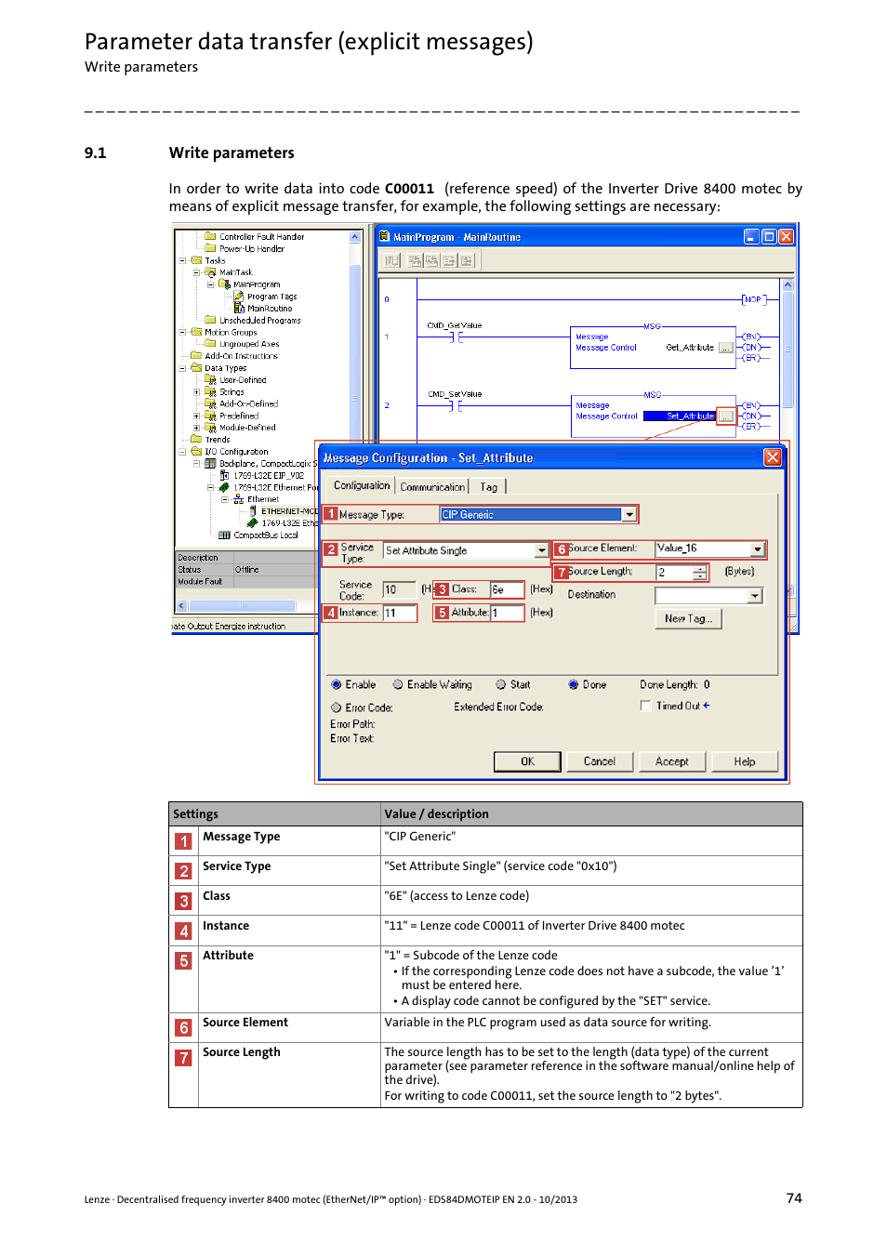Click the Unscheduled Programs folder icon
The width and height of the screenshot is (887, 1255).
pyautogui.click(x=210, y=320)
